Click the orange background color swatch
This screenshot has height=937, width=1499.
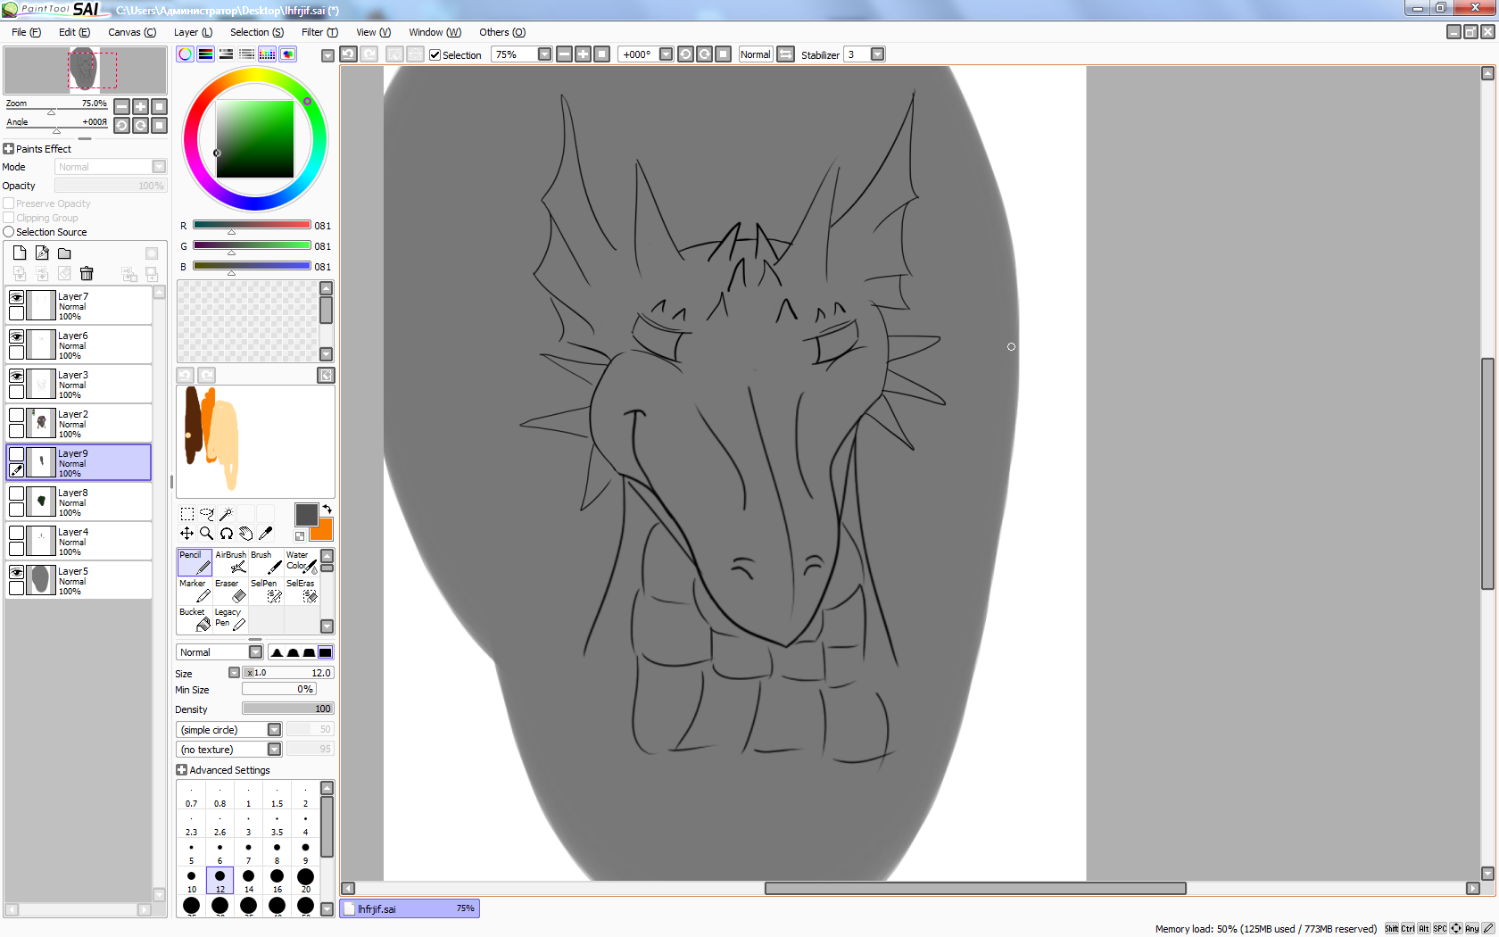pos(322,530)
